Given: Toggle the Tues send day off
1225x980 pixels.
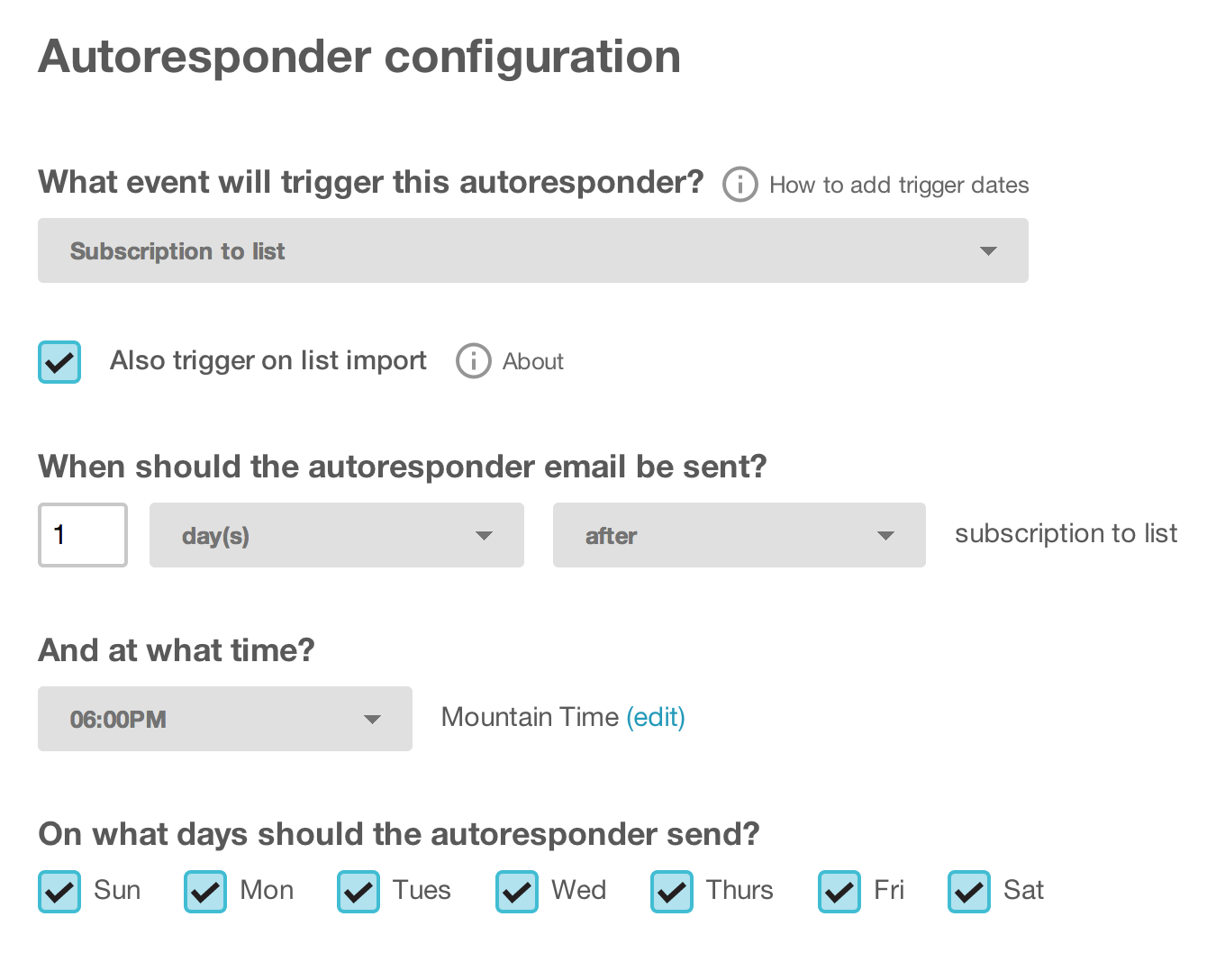Looking at the screenshot, I should click(358, 892).
